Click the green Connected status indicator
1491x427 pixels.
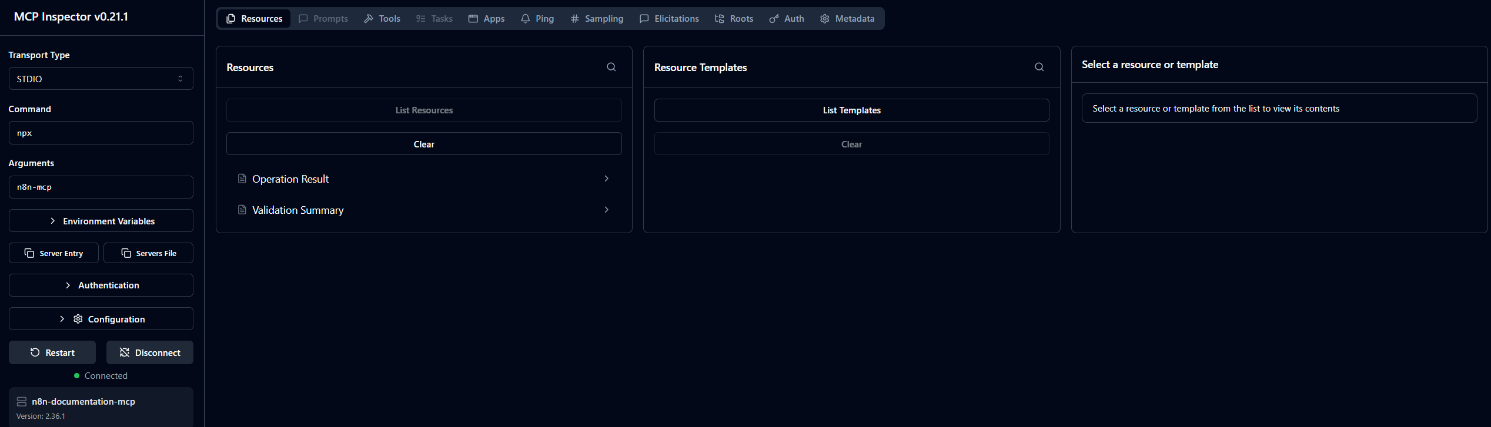point(76,376)
